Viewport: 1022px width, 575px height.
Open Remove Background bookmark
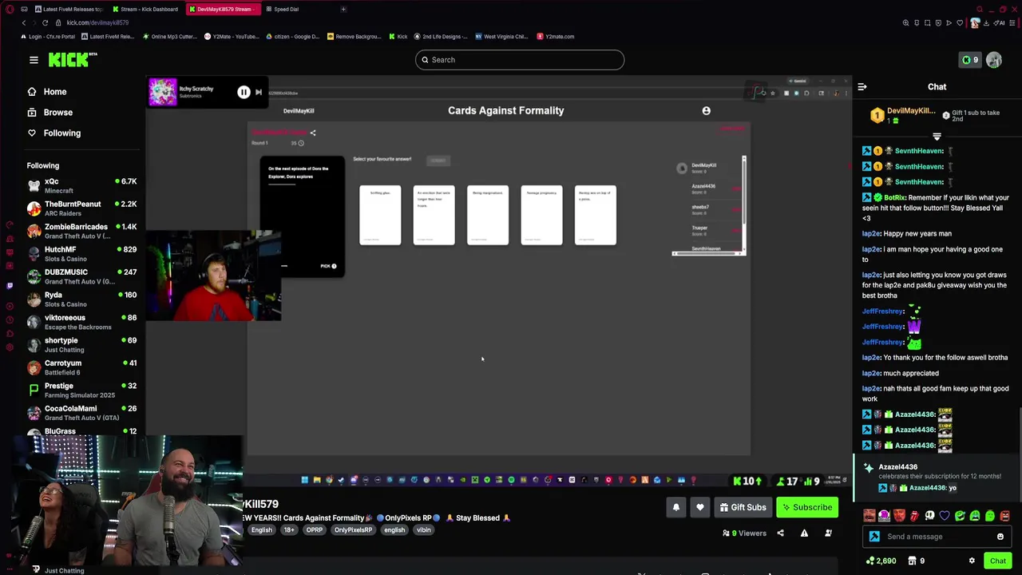[x=354, y=36]
